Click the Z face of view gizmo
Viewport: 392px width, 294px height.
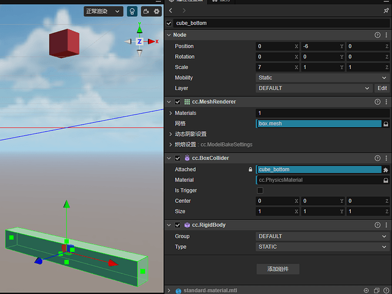pyautogui.click(x=139, y=42)
